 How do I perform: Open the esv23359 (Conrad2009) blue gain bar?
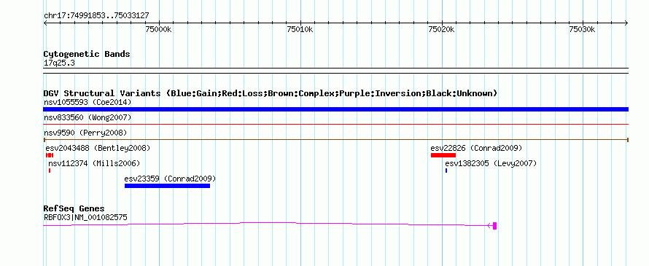[167, 186]
